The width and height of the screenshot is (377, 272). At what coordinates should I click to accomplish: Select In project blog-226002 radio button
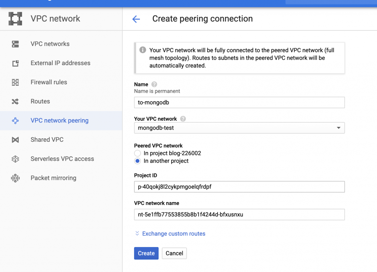click(138, 153)
